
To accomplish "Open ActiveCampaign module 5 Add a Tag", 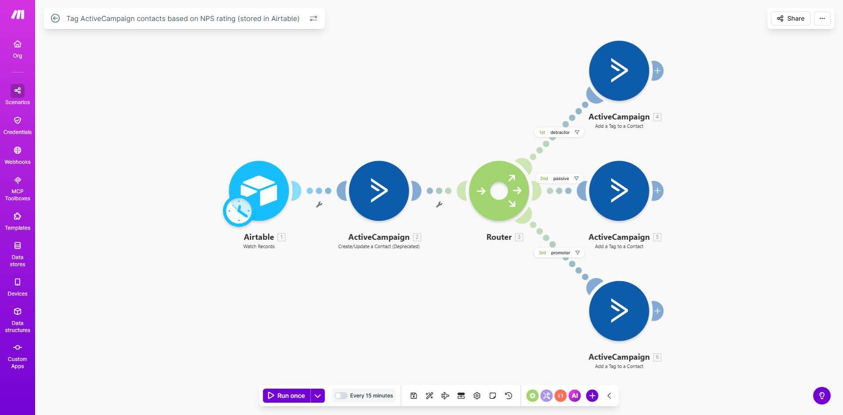I will click(619, 191).
